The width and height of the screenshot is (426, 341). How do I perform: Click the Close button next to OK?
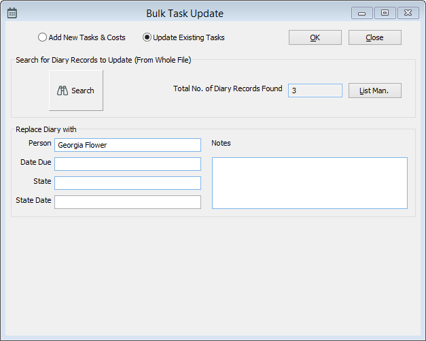[x=375, y=37]
